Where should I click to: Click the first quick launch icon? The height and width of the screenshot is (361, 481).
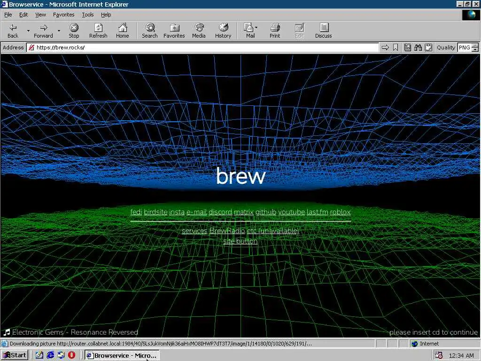39,355
